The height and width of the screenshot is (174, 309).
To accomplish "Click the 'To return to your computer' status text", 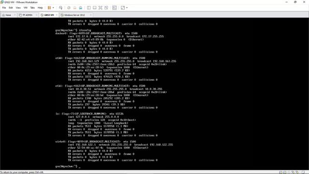I will click(x=22, y=172).
